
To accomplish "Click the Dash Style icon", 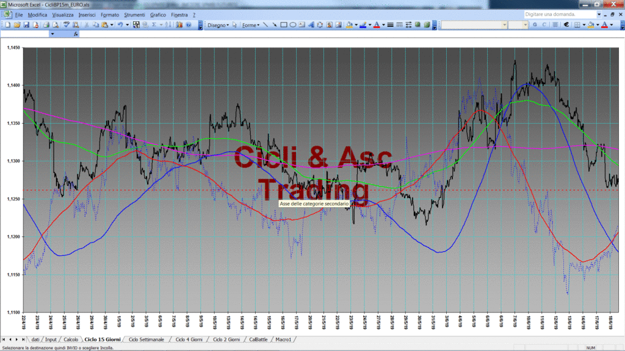I will point(400,25).
